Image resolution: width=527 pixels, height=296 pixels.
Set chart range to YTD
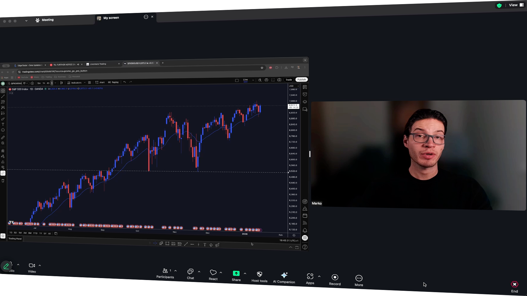coord(35,233)
